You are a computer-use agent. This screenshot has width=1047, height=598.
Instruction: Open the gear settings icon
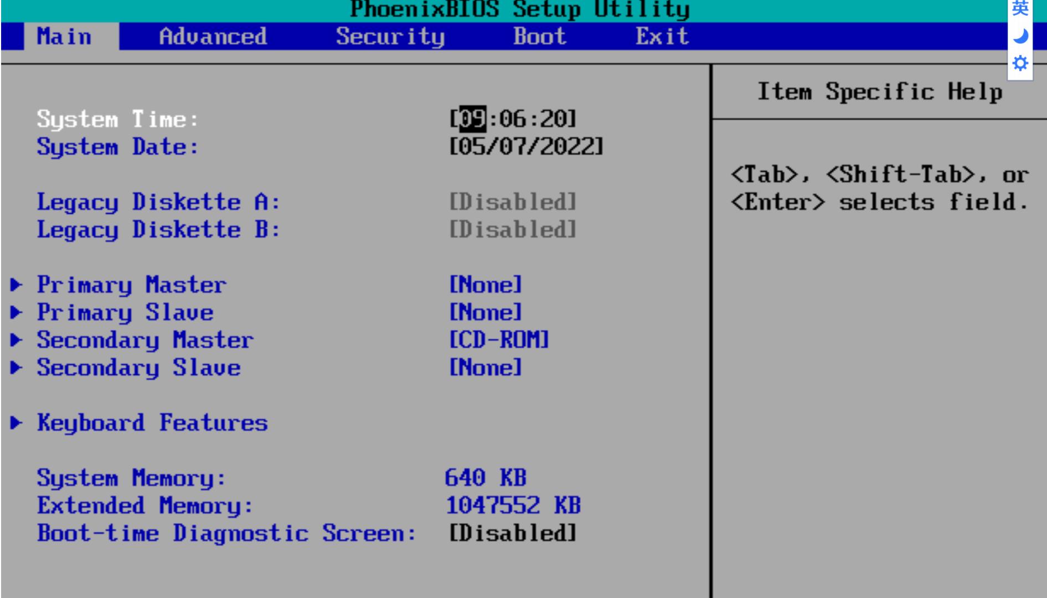pos(1020,63)
